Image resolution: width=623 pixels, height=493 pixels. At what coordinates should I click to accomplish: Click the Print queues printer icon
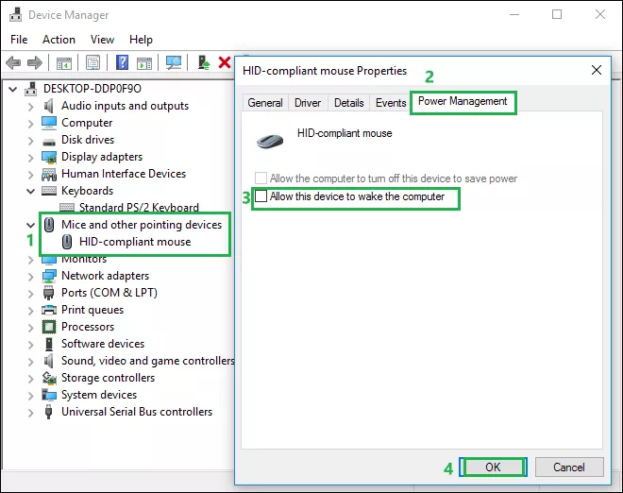pos(49,310)
